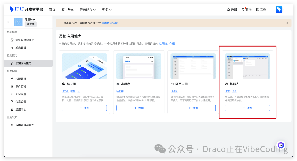Add the 小程序 capability
Screen dimensions: 297x161
coord(139,108)
